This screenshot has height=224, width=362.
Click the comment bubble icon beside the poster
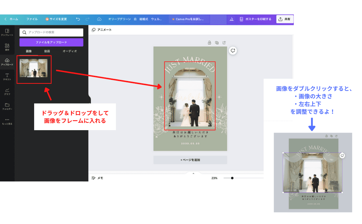tap(233, 51)
